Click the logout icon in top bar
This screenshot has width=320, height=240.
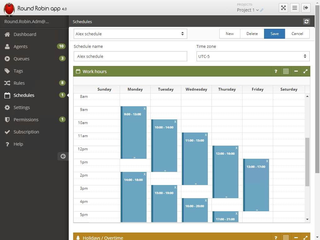click(306, 8)
